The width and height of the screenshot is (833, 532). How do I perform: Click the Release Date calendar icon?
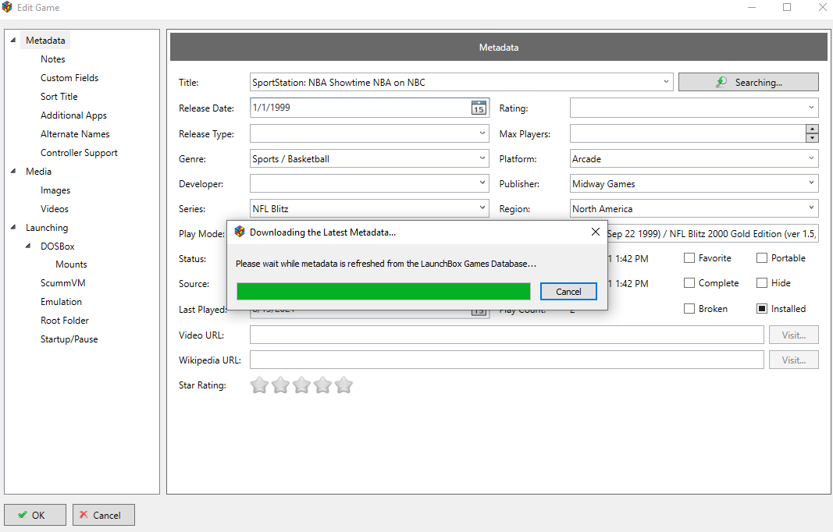pos(479,108)
